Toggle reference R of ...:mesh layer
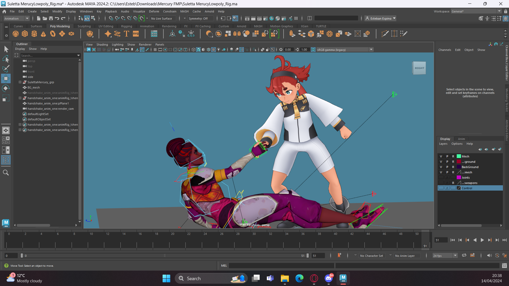 453,172
